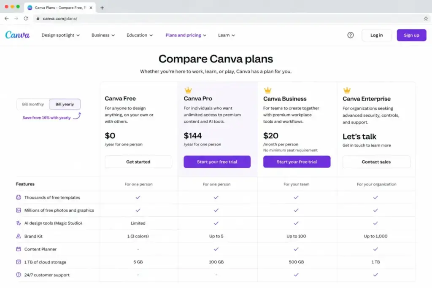The height and width of the screenshot is (288, 432).
Task: Click the 24/7 customer support icon
Action: (x=19, y=275)
